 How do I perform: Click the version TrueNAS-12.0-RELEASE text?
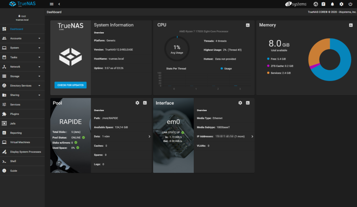point(119,50)
